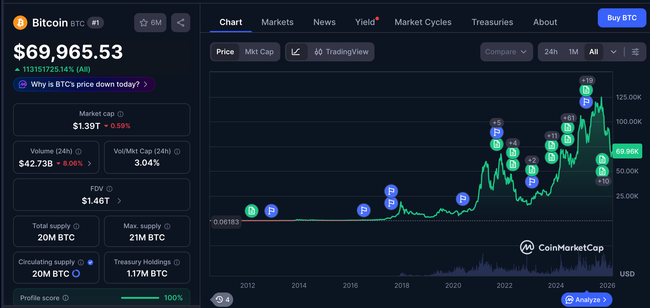
Task: Click the Profile score progress bar
Action: (140, 298)
